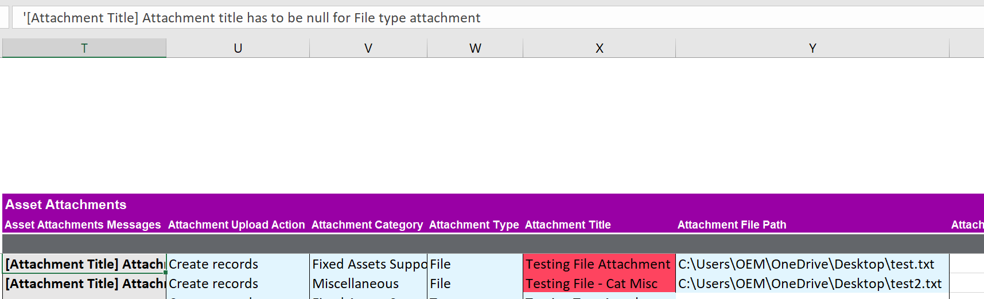Click Attachment Type header cell

(x=474, y=225)
